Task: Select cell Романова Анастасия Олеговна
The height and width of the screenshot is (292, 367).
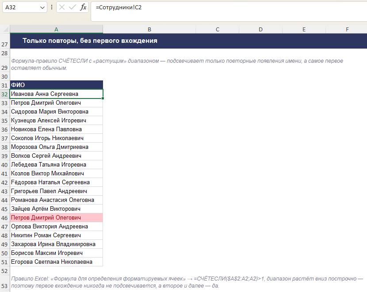Action: pos(57,200)
